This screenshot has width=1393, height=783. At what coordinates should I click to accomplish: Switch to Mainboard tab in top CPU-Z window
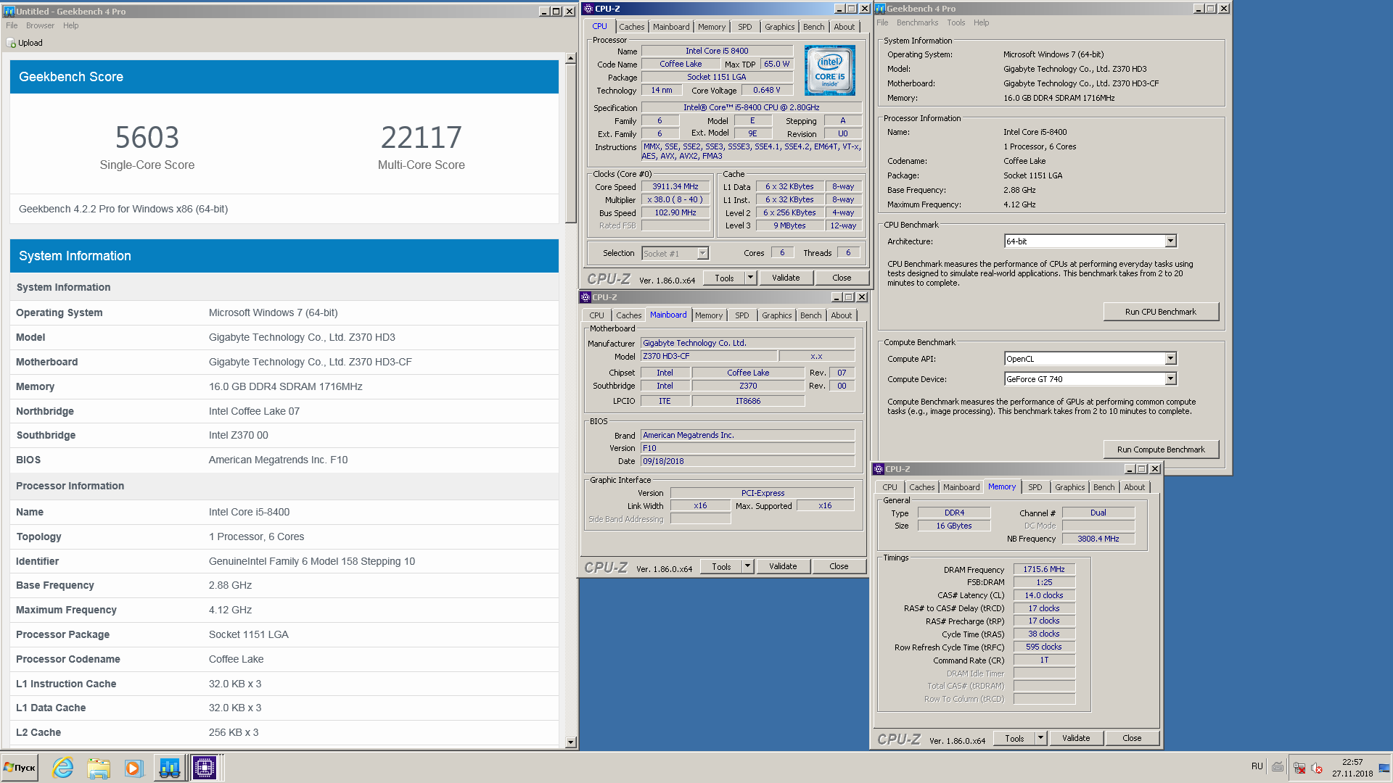tap(671, 27)
